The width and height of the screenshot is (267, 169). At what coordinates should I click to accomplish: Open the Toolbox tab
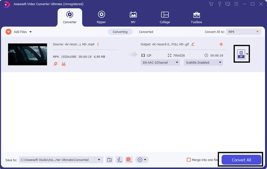pos(196,17)
